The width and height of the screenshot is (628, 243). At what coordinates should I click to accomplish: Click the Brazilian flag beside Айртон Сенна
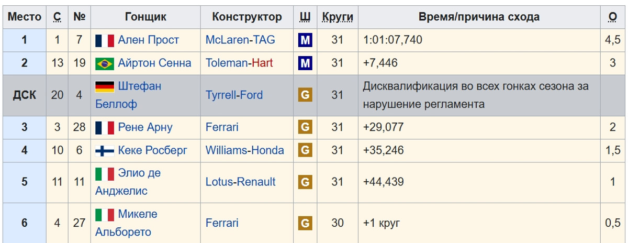tap(105, 63)
